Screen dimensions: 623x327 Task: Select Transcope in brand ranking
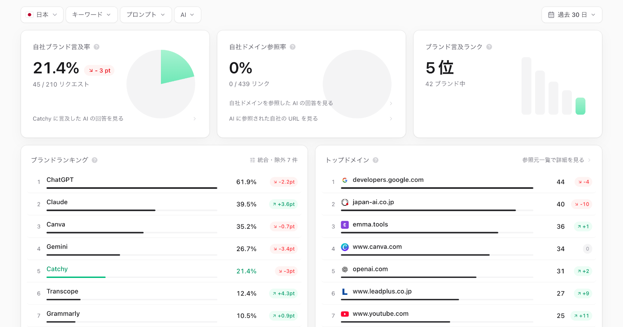(164, 293)
